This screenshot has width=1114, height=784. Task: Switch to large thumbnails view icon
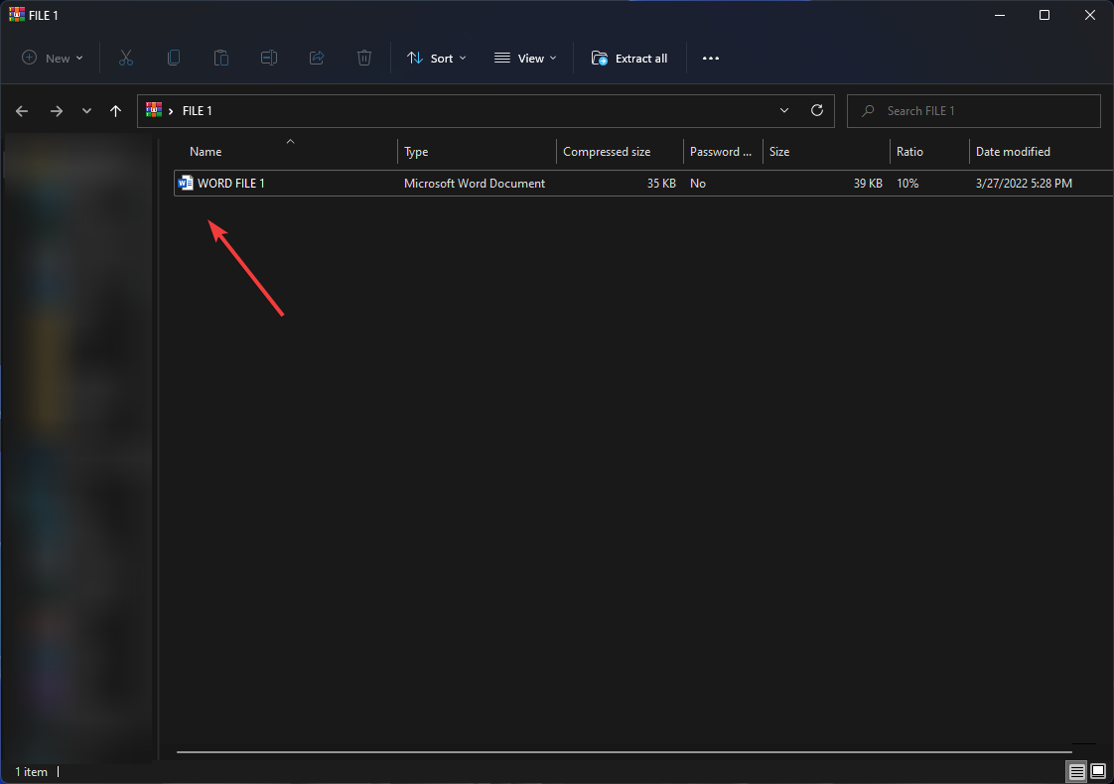[x=1098, y=771]
